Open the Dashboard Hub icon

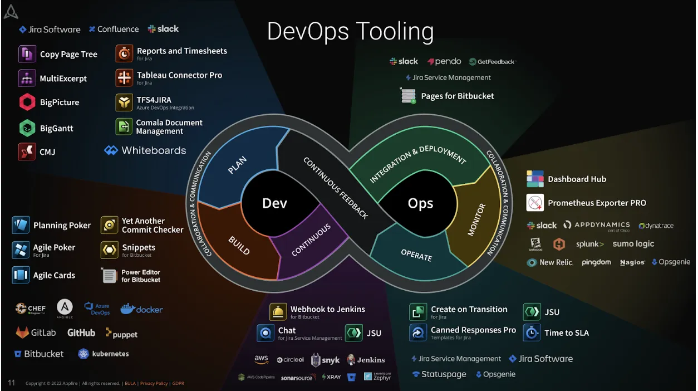point(535,179)
